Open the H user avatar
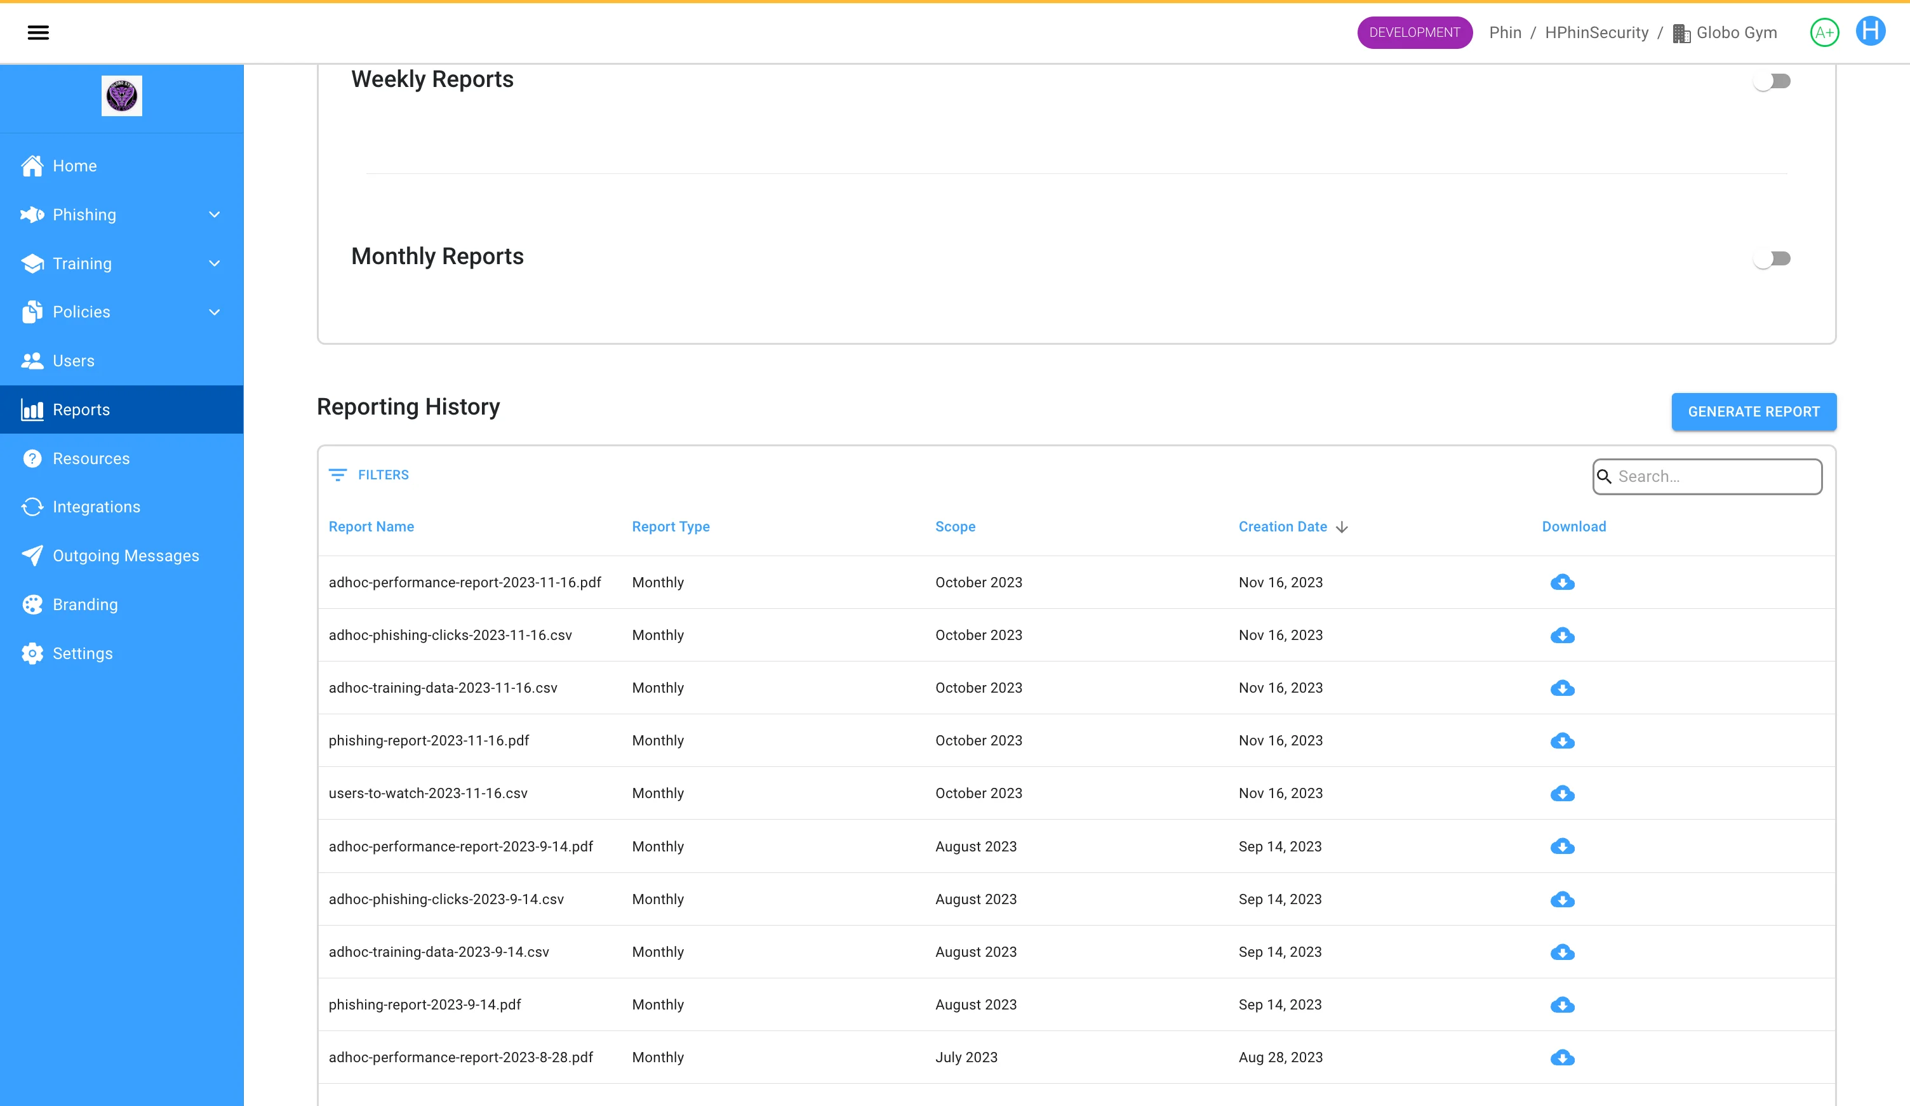This screenshot has width=1910, height=1106. 1871,31
